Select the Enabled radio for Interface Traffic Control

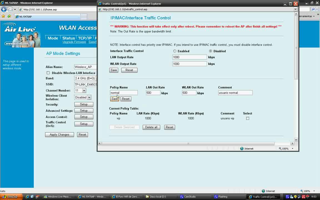[175, 51]
